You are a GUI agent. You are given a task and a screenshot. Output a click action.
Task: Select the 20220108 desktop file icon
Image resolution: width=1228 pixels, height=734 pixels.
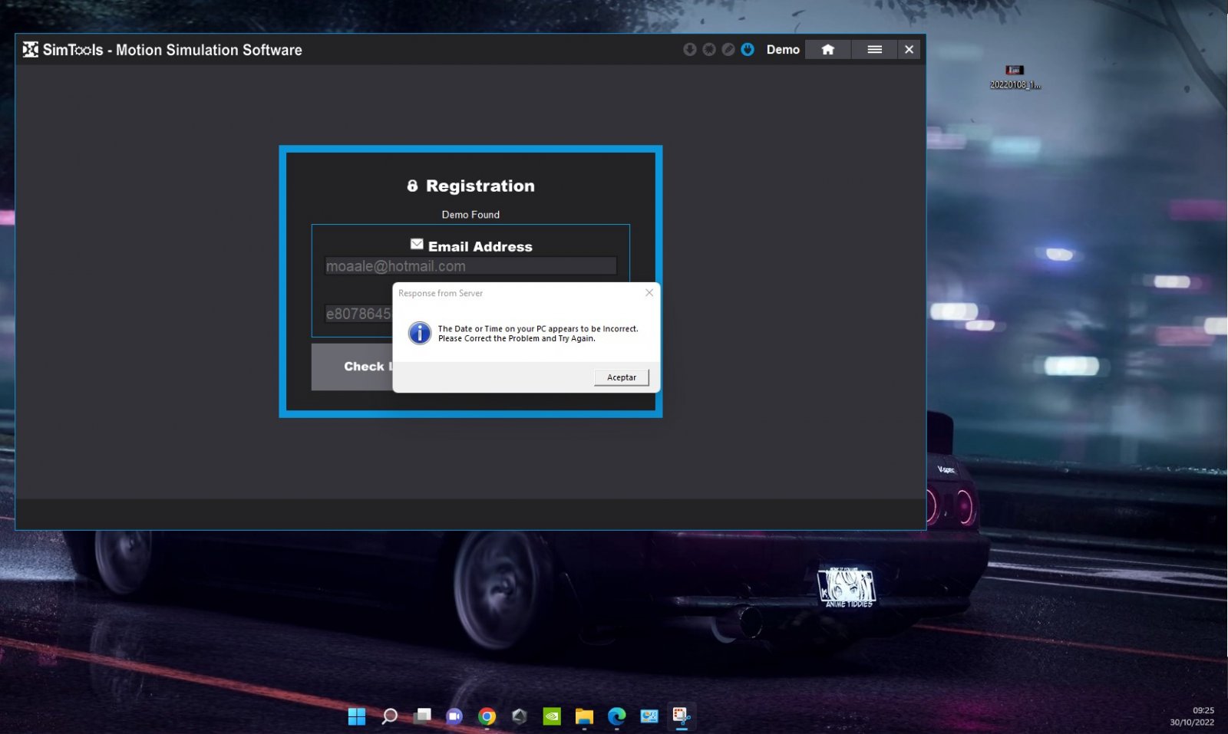click(1015, 77)
